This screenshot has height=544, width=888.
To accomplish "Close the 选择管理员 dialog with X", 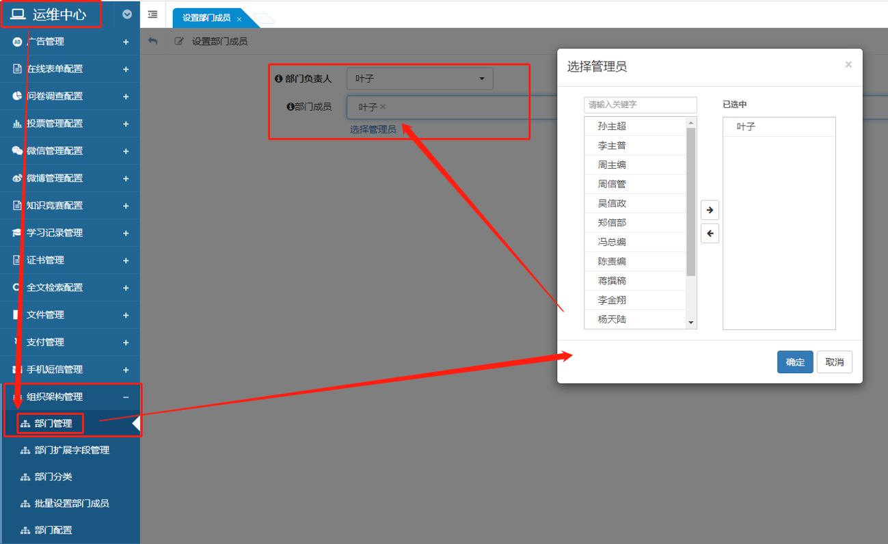I will [x=848, y=65].
